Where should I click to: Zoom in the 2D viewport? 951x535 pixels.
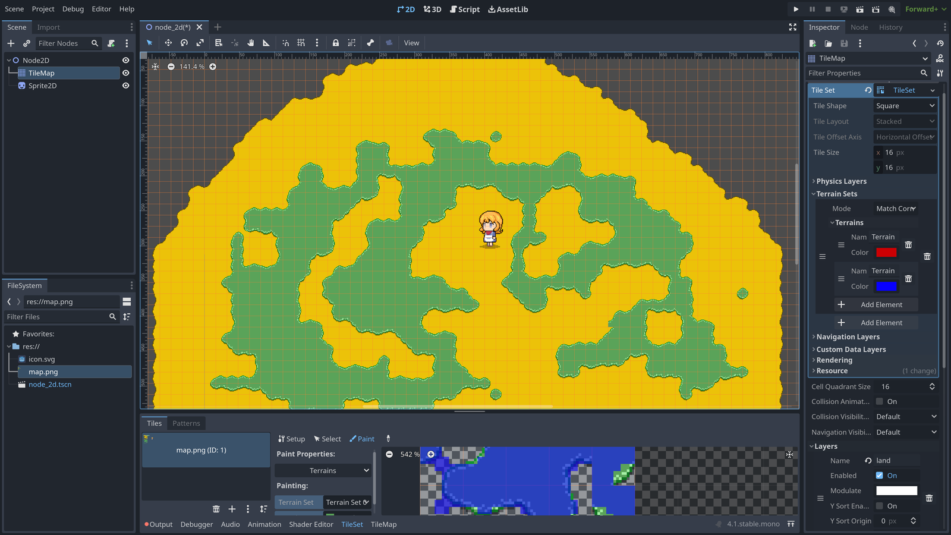point(213,67)
